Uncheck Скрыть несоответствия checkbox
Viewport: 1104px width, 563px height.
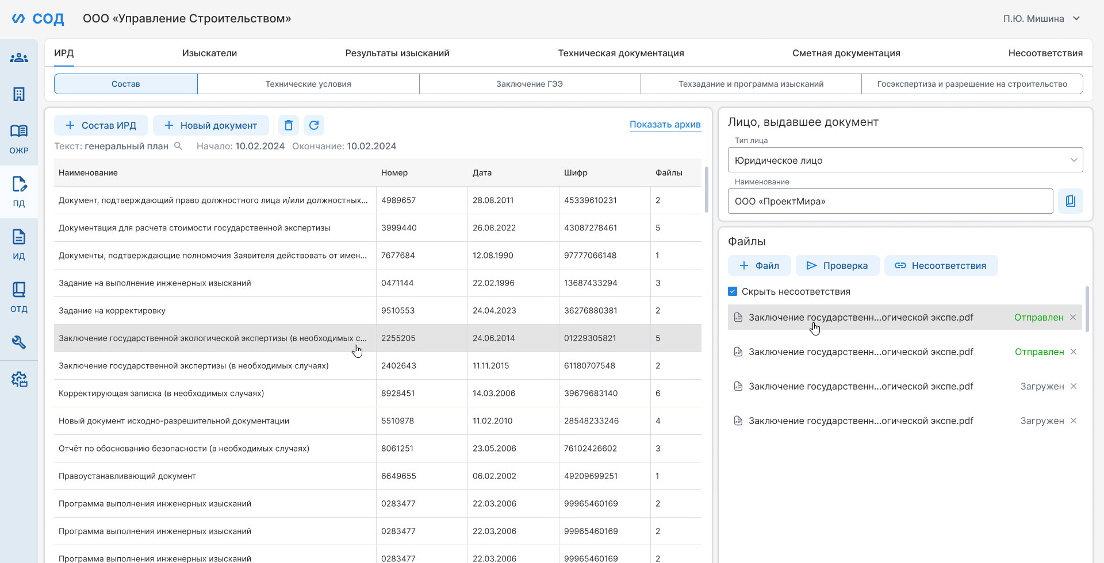click(733, 291)
